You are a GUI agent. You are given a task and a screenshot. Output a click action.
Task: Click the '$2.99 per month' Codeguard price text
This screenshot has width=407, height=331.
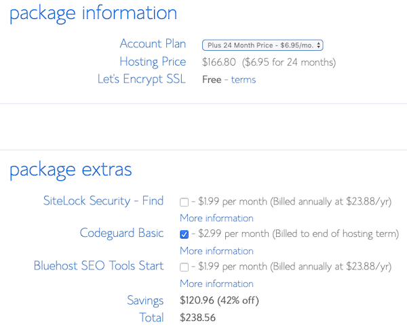[233, 234]
